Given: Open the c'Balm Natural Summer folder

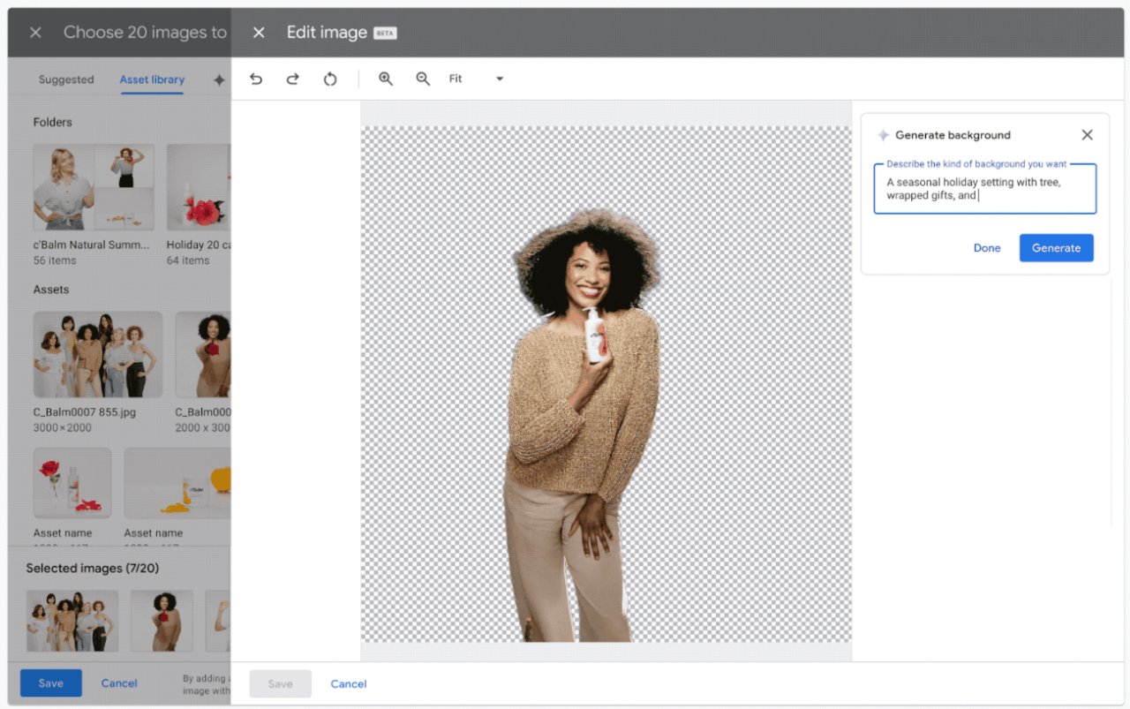Looking at the screenshot, I should pos(94,187).
